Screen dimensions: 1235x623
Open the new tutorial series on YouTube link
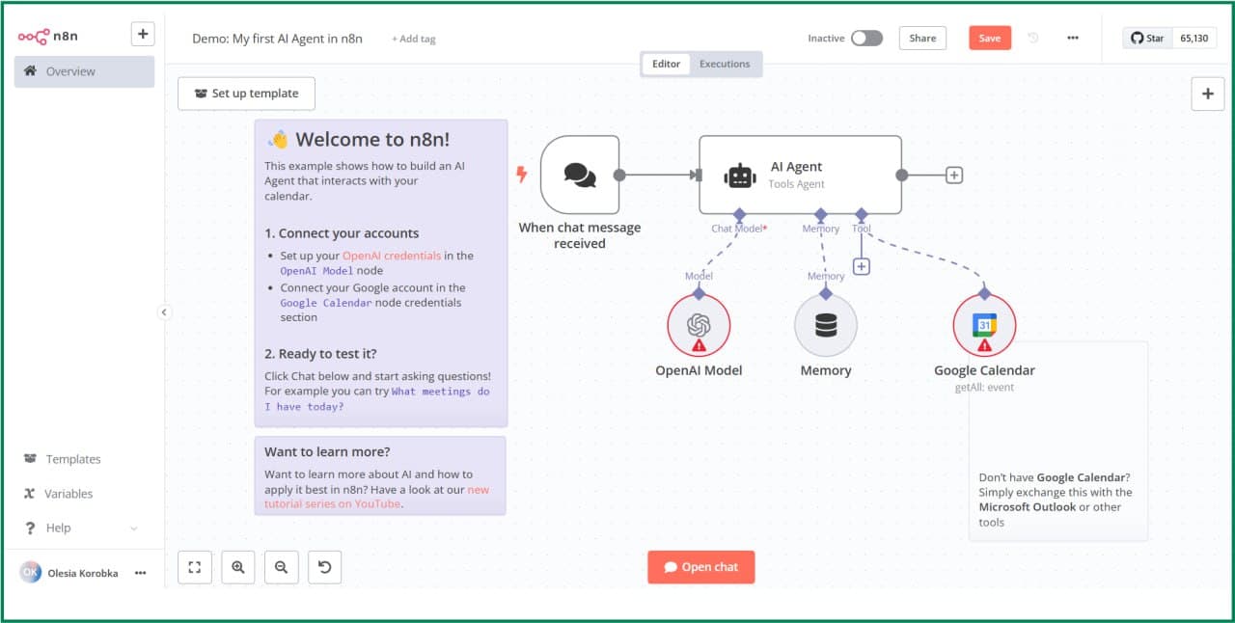click(x=377, y=497)
